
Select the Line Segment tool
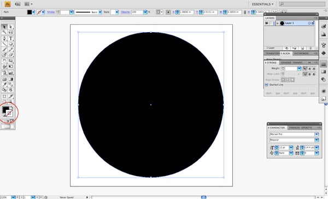[4, 44]
